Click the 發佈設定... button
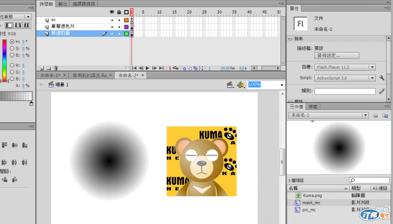The width and height of the screenshot is (393, 224). (x=337, y=56)
